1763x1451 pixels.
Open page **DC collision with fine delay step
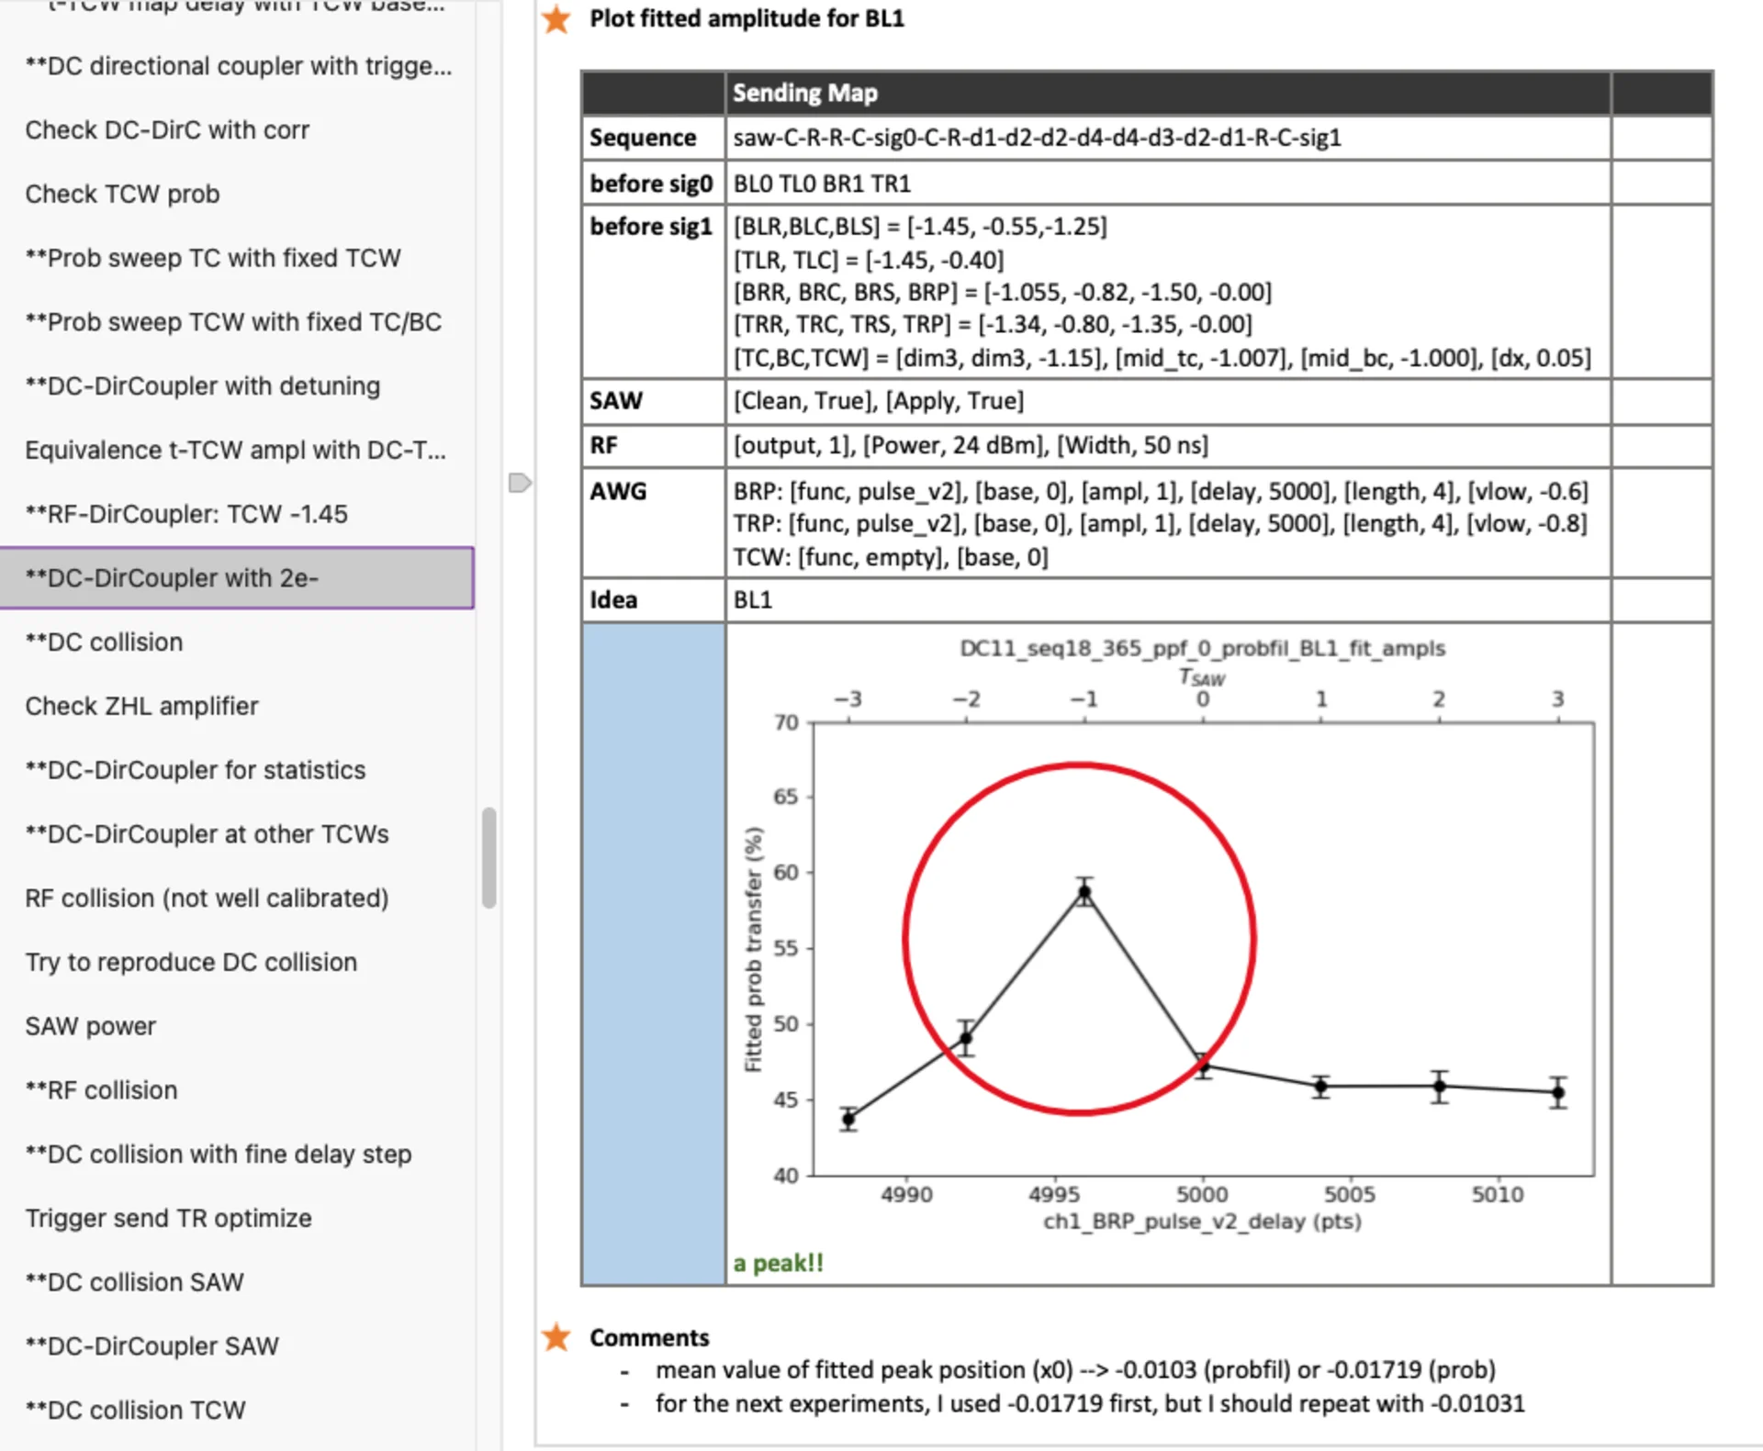click(238, 1155)
